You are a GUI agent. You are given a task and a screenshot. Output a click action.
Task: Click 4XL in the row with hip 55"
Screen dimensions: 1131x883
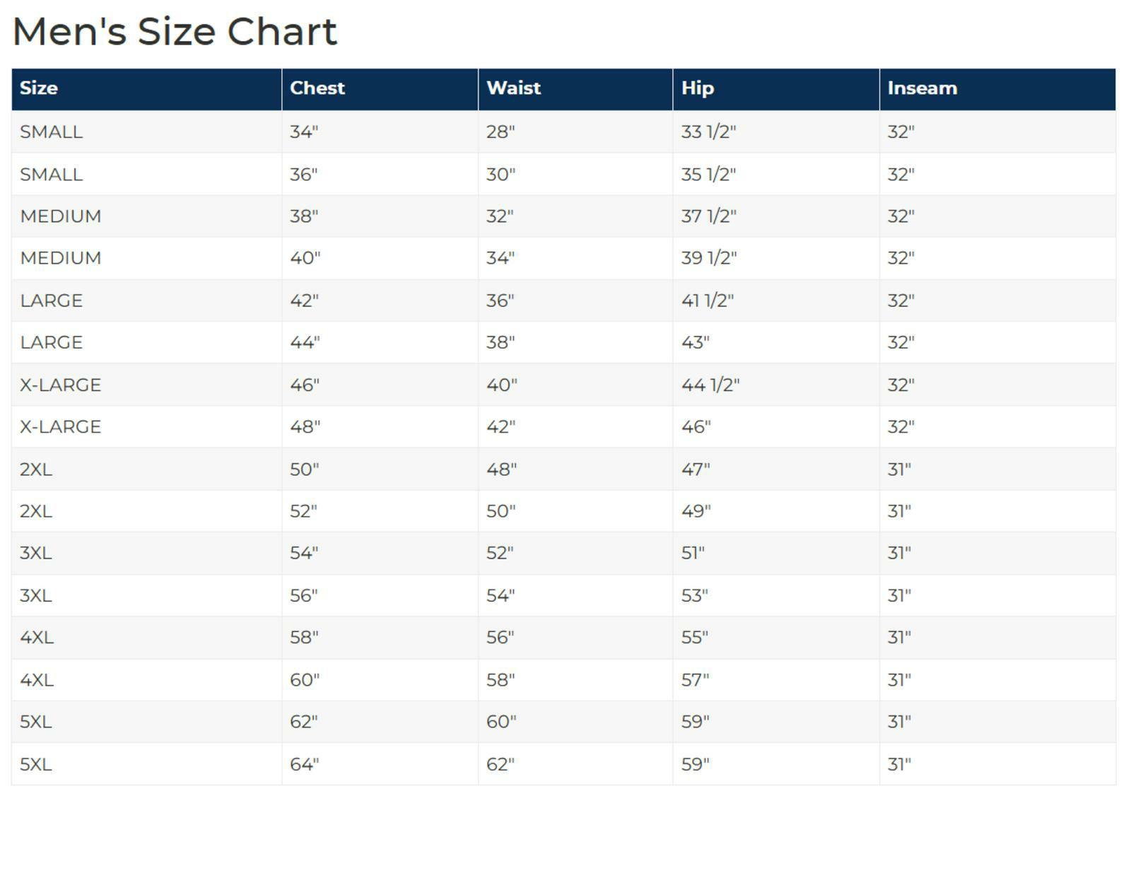pos(37,638)
